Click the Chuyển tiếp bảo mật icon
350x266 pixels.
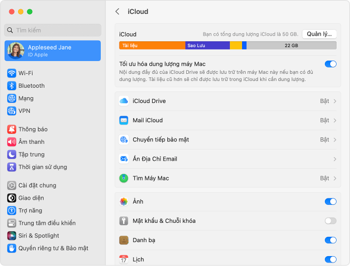pyautogui.click(x=124, y=140)
